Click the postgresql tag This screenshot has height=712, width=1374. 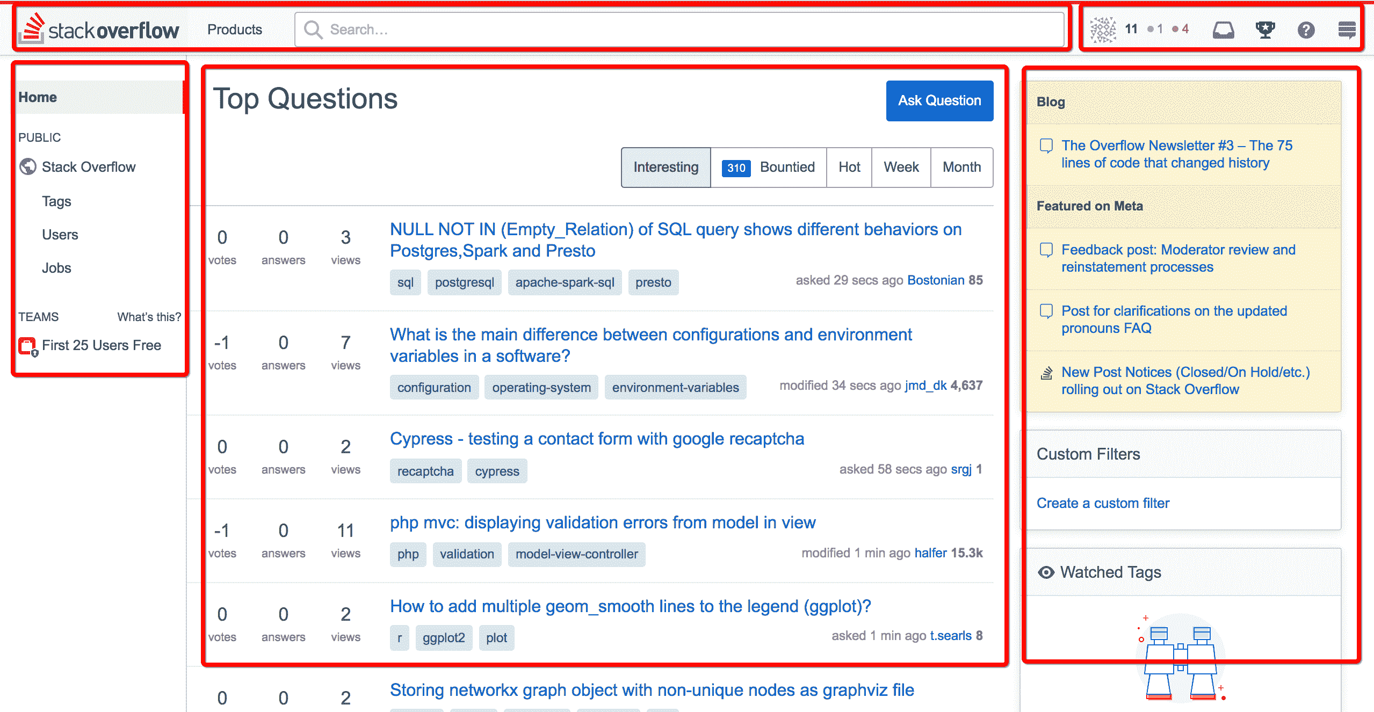click(x=464, y=282)
